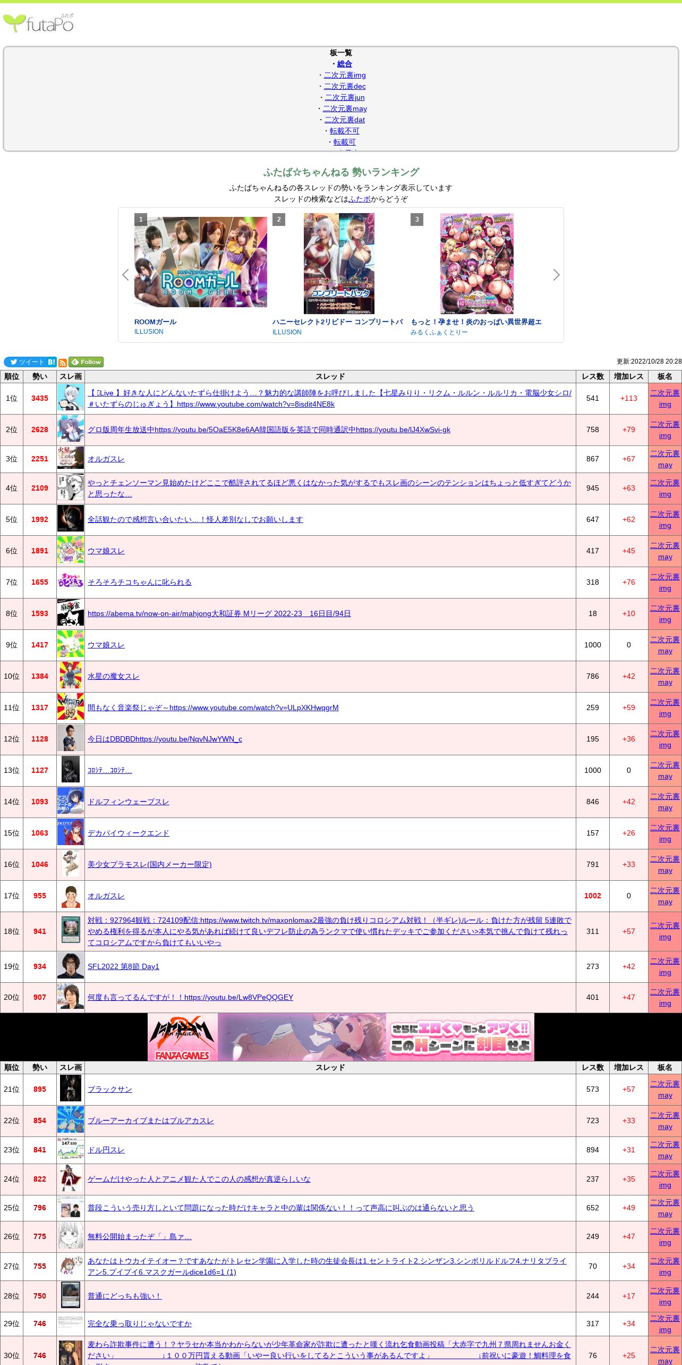Show previous carousel items with left arrow
Image resolution: width=682 pixels, height=1365 pixels.
click(x=125, y=275)
